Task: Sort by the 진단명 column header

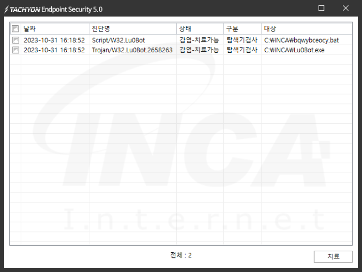Action: tap(133, 29)
